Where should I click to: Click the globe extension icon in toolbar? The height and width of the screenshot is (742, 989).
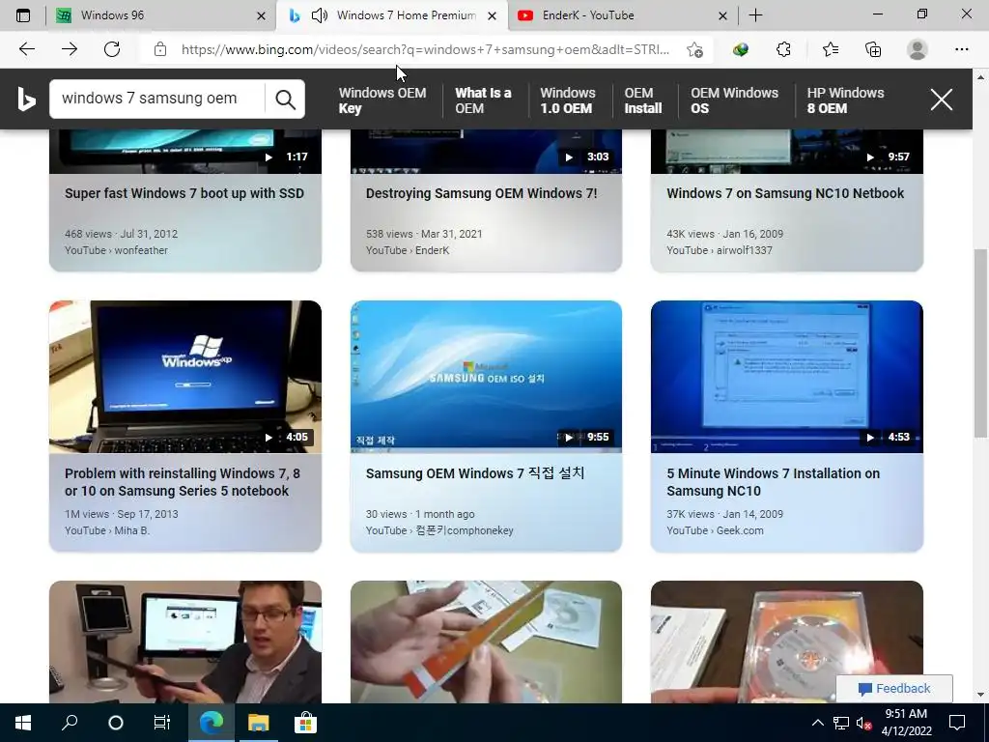[x=741, y=49]
